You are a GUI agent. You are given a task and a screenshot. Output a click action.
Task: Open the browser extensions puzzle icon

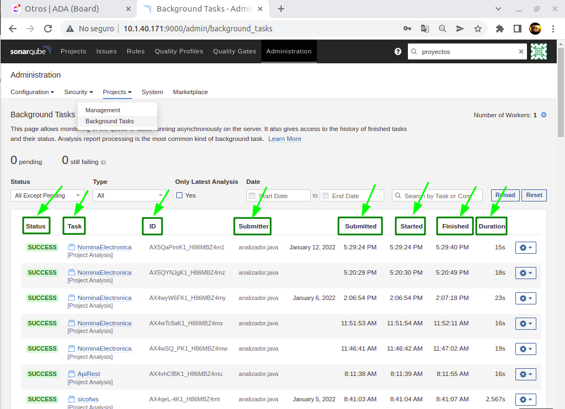click(x=500, y=29)
